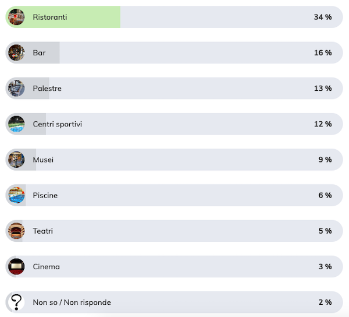
Task: Select the Teatri theater icon
Action: (x=16, y=231)
